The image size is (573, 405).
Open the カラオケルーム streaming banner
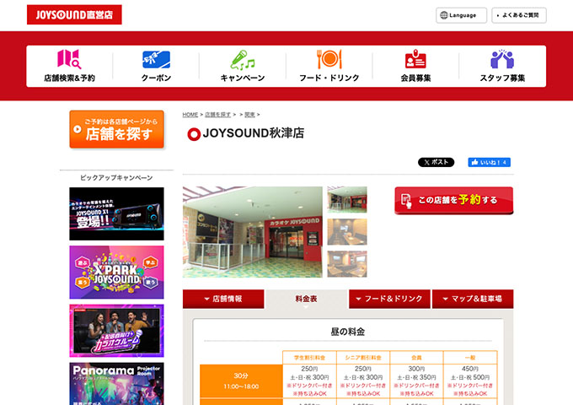coord(116,331)
